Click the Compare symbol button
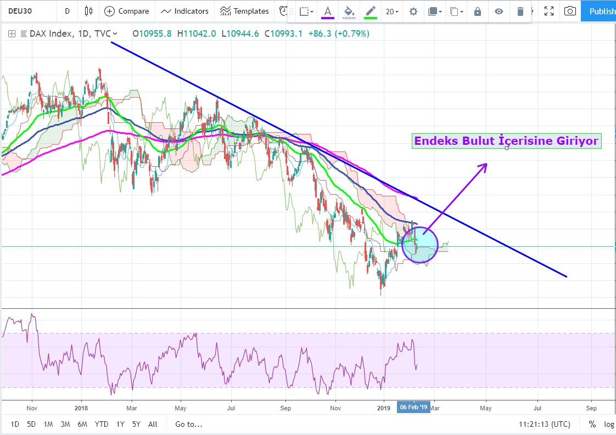The width and height of the screenshot is (616, 435). [x=127, y=11]
